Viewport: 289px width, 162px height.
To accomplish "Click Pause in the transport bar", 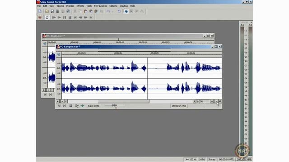I will (x=65, y=18).
